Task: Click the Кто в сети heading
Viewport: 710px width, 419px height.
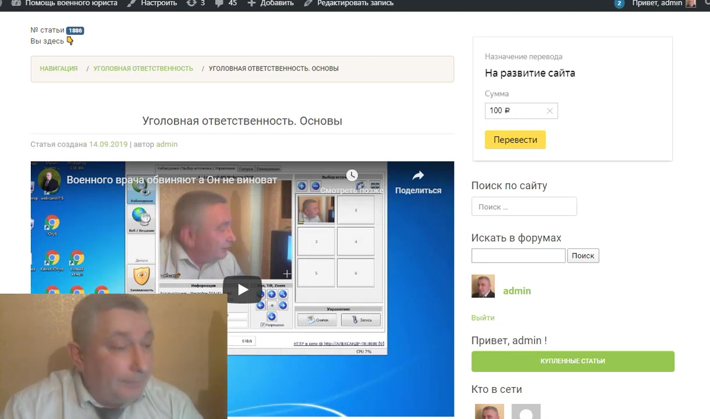Action: coord(496,389)
